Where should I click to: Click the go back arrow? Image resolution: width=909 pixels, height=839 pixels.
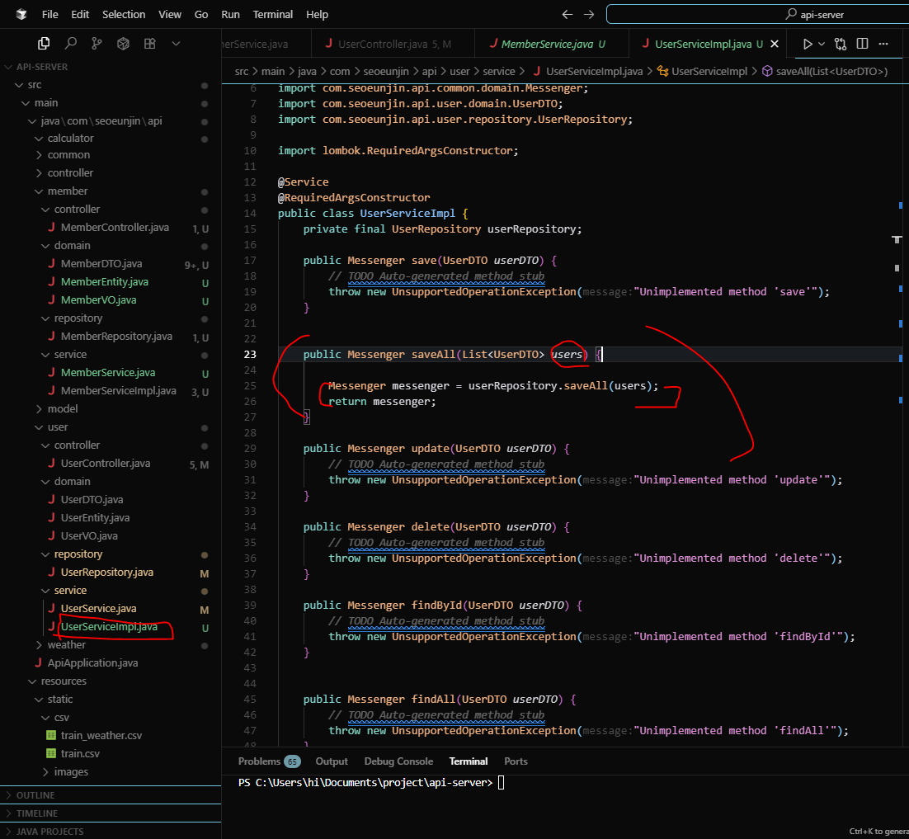point(567,15)
